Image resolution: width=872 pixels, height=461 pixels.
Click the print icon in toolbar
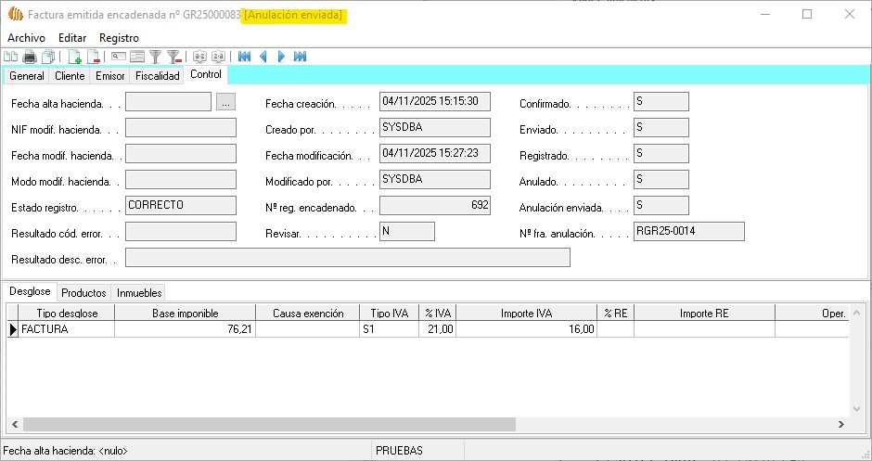click(x=30, y=57)
